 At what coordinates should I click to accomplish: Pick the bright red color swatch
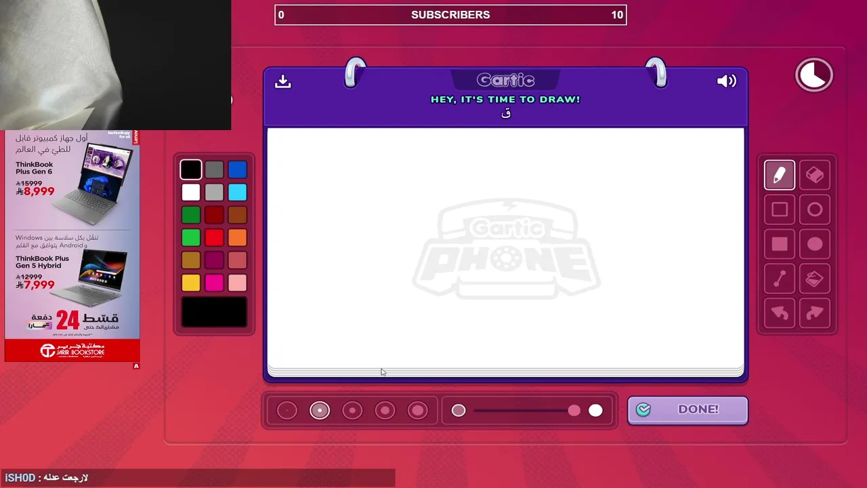tap(214, 238)
